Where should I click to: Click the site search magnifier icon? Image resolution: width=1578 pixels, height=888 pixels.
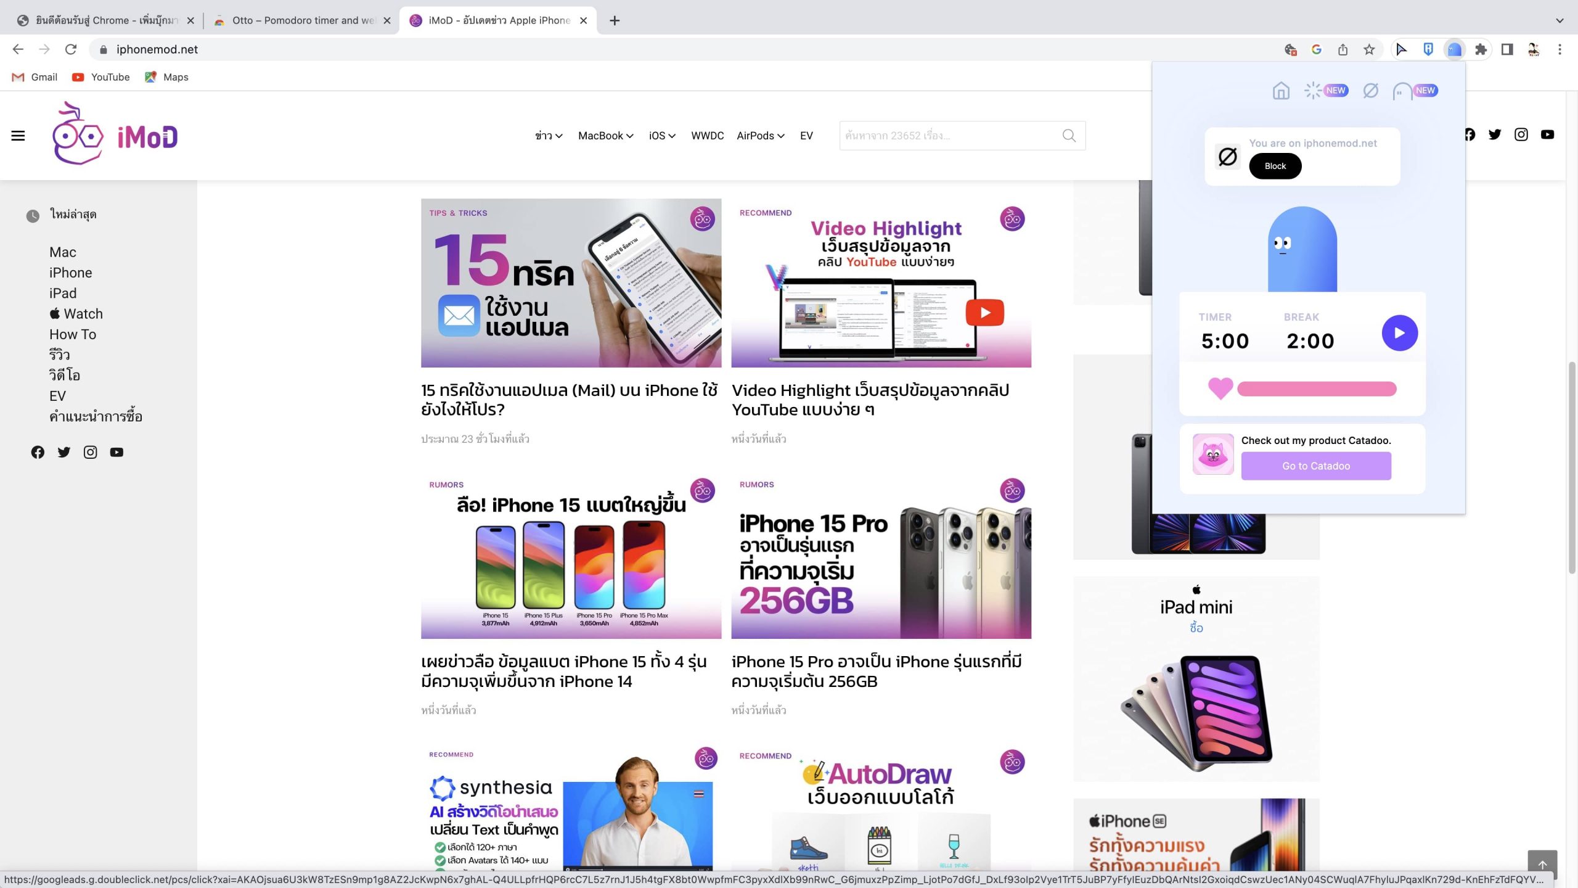click(x=1069, y=136)
